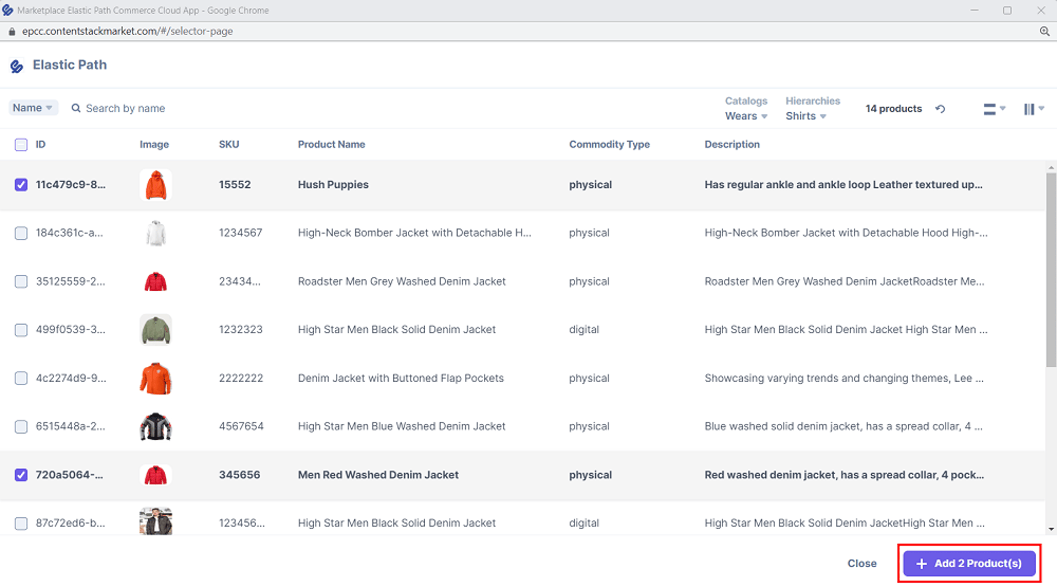Click the Hush Puppies product name
The width and height of the screenshot is (1057, 587).
333,185
